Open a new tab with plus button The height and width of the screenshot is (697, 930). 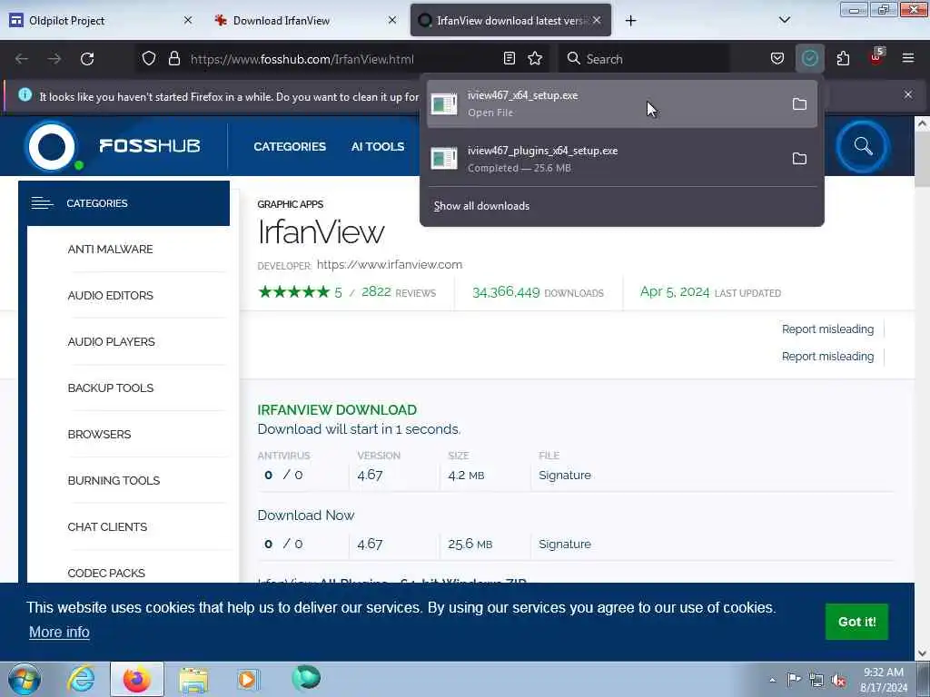[x=630, y=21]
